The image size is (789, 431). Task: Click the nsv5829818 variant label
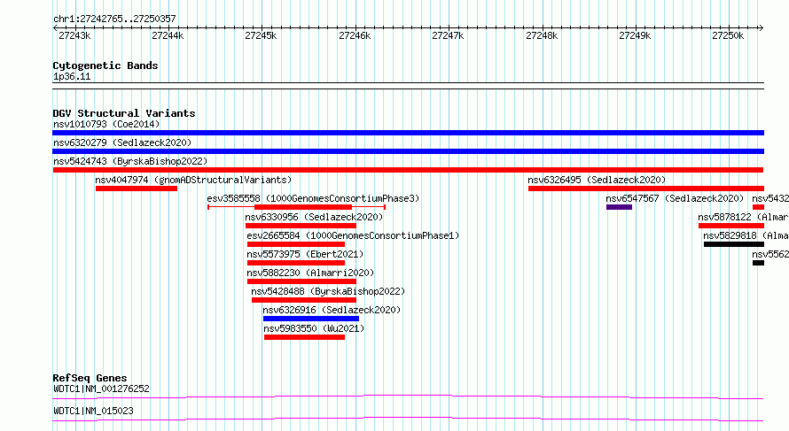(x=746, y=235)
